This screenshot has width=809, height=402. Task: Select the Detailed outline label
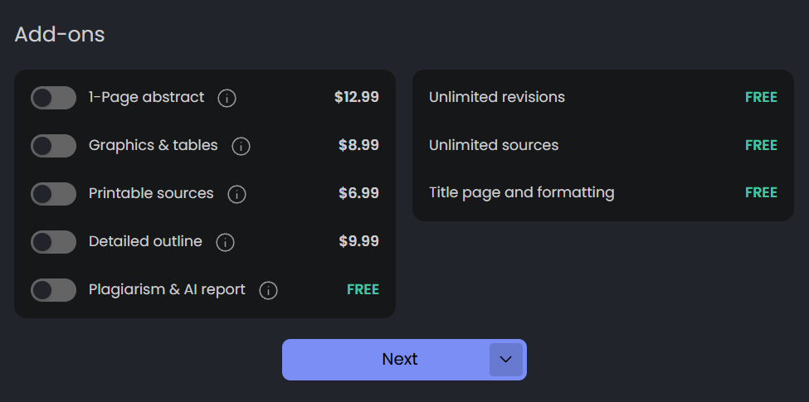[145, 241]
